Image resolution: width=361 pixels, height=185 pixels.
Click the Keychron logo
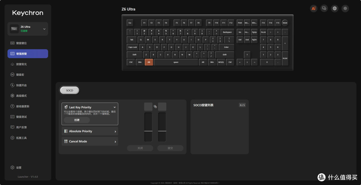tap(28, 13)
